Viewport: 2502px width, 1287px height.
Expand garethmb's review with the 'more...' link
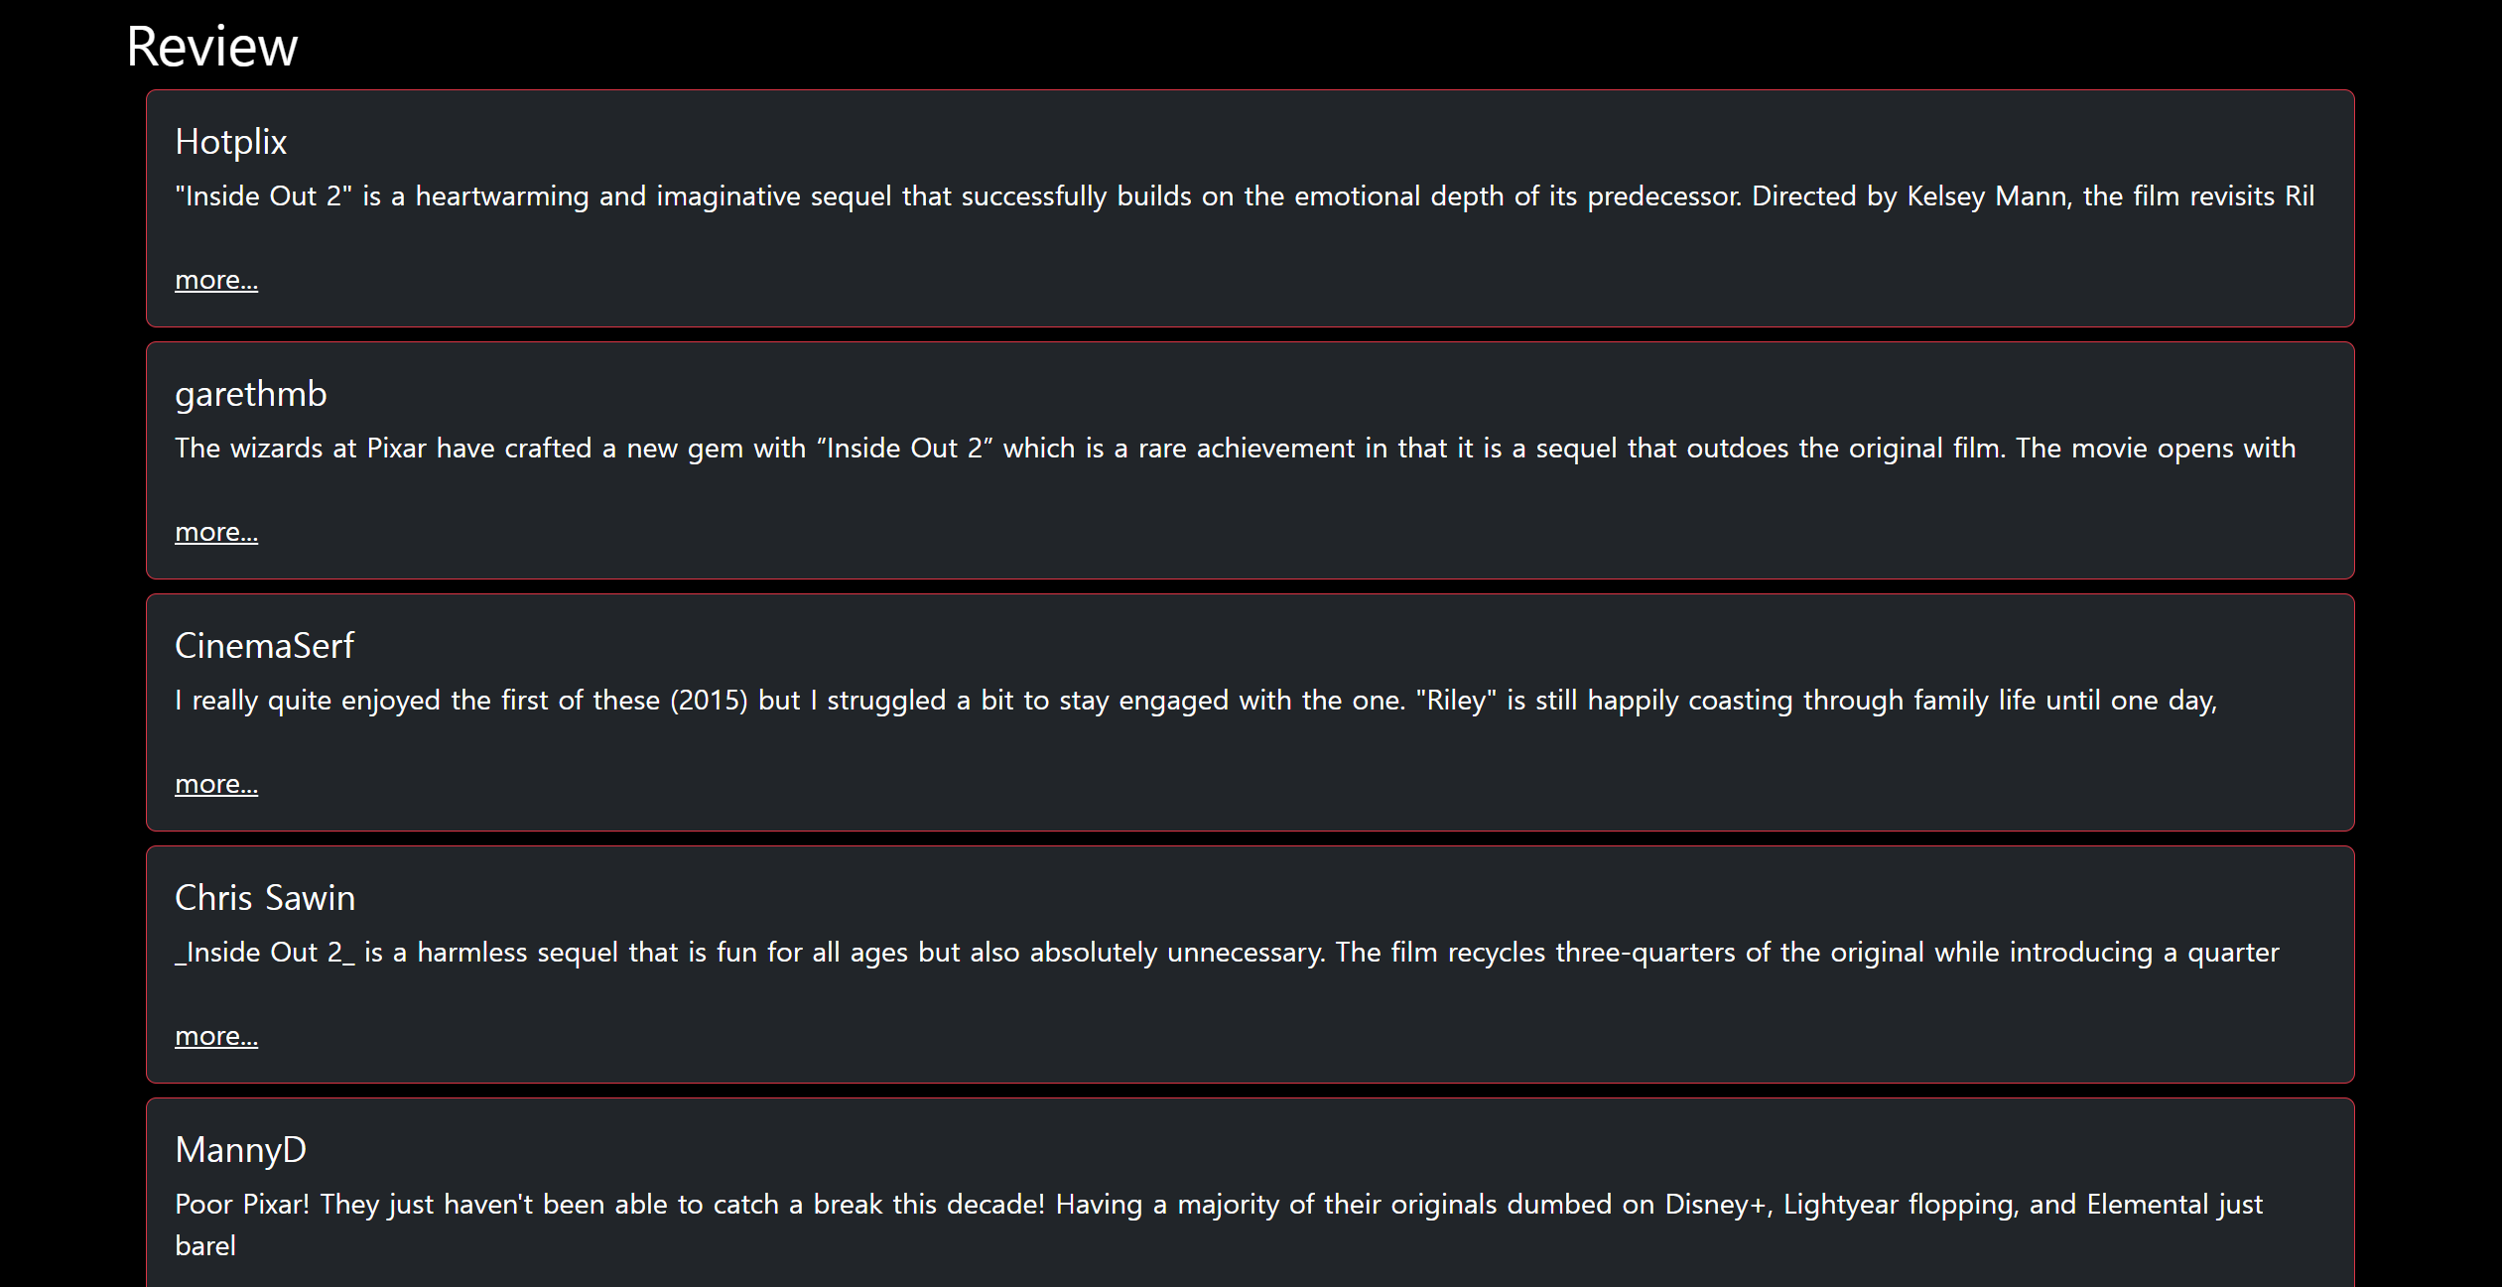coord(216,532)
